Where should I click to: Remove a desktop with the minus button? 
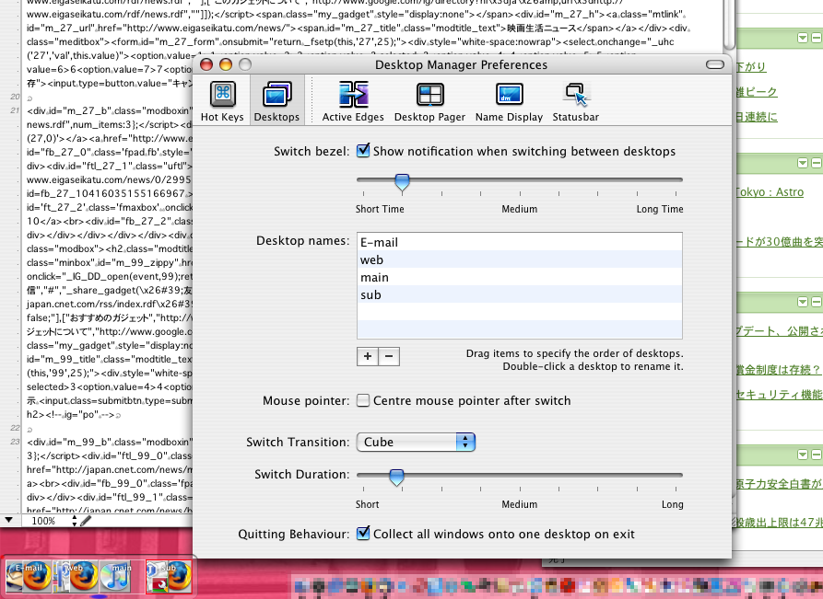[x=389, y=356]
